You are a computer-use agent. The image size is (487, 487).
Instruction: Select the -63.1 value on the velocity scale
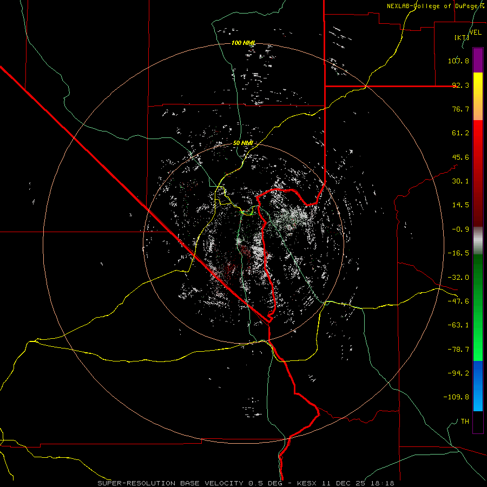(x=458, y=325)
